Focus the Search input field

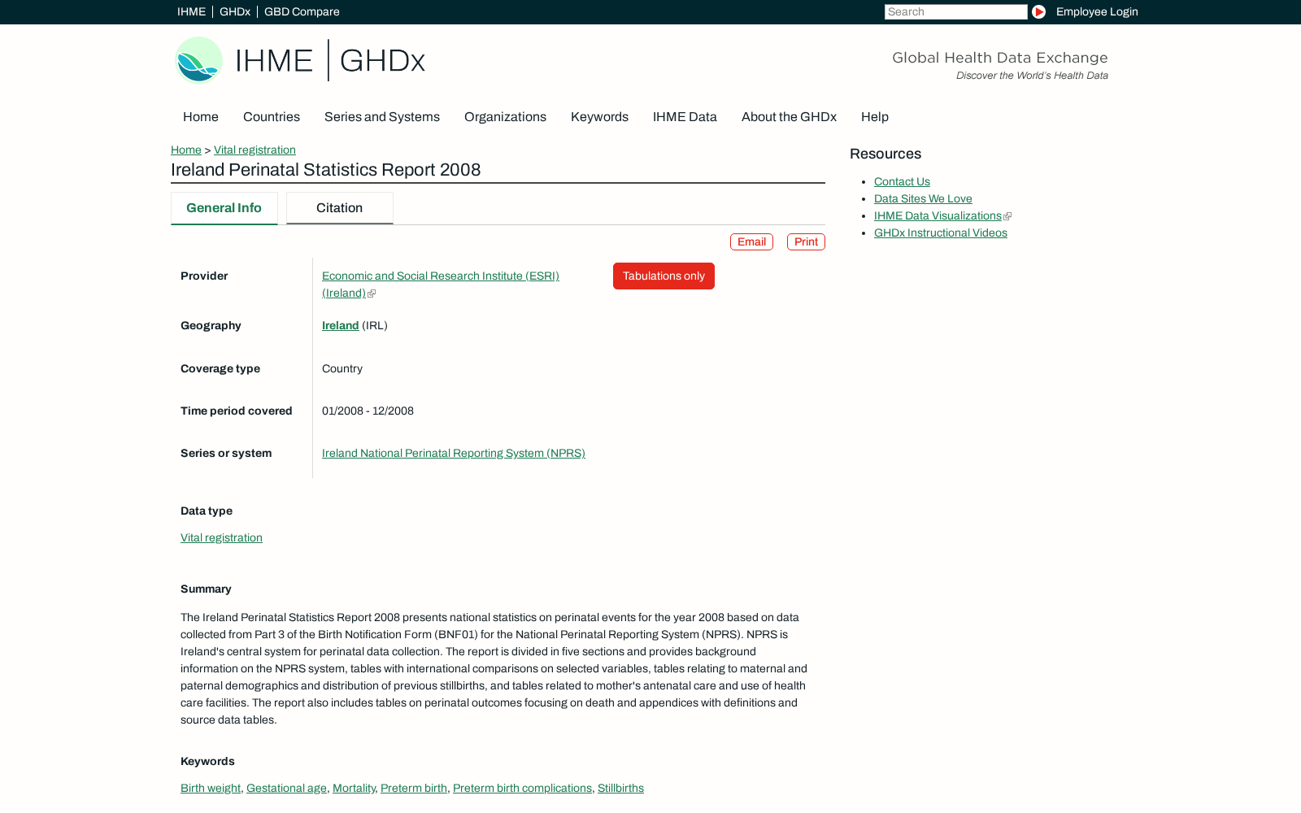tap(955, 11)
